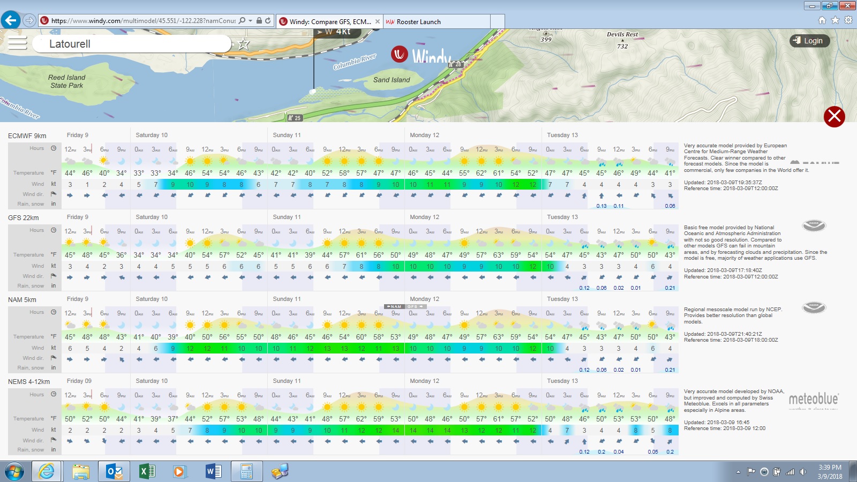
Task: Click Tuesday 13 header in NEMS row
Action: pyautogui.click(x=562, y=381)
